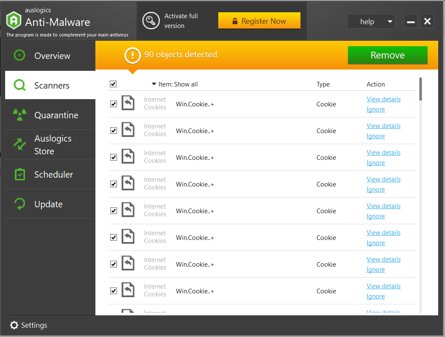Screen dimensions: 445x337
Task: Uncheck the select-all checkbox in the header
Action: coord(113,84)
